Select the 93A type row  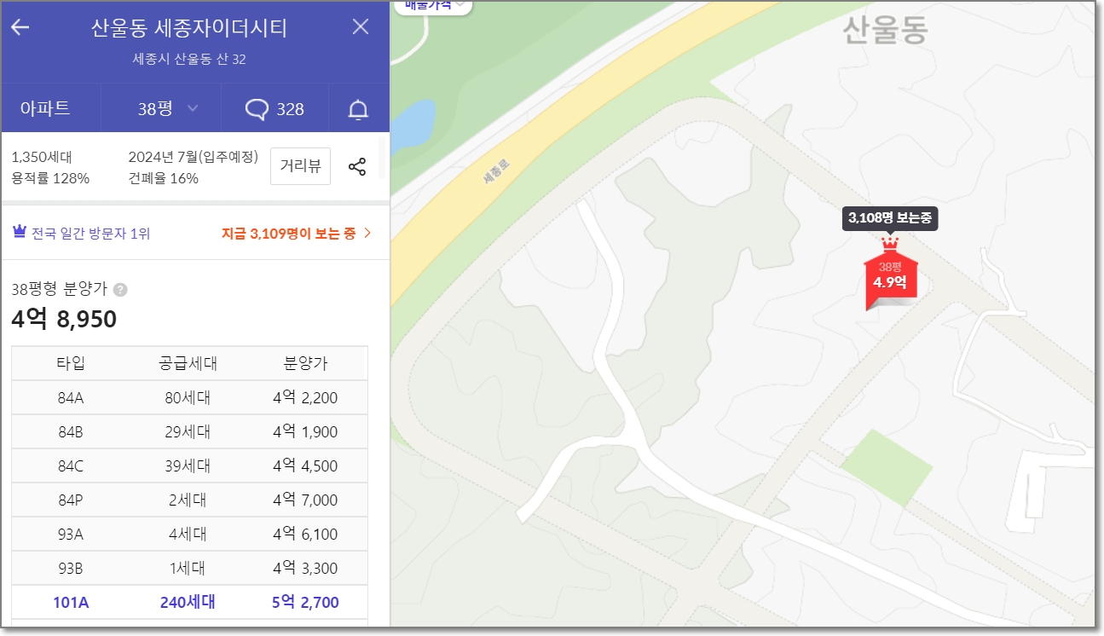(x=189, y=534)
